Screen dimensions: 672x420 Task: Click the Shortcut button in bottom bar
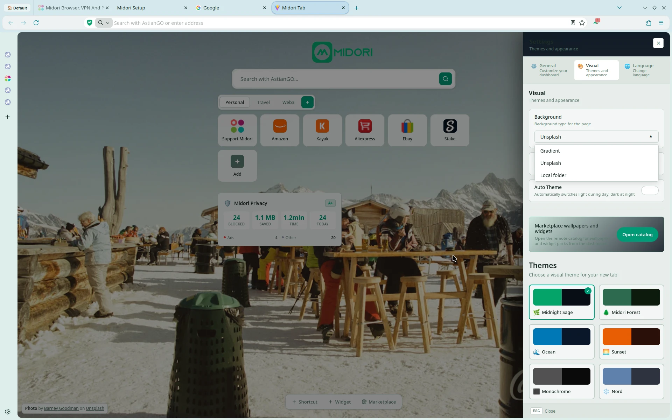pyautogui.click(x=305, y=402)
